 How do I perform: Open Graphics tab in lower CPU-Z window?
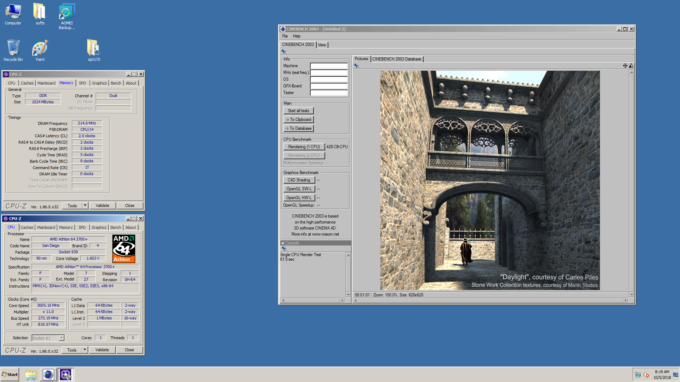coord(99,227)
